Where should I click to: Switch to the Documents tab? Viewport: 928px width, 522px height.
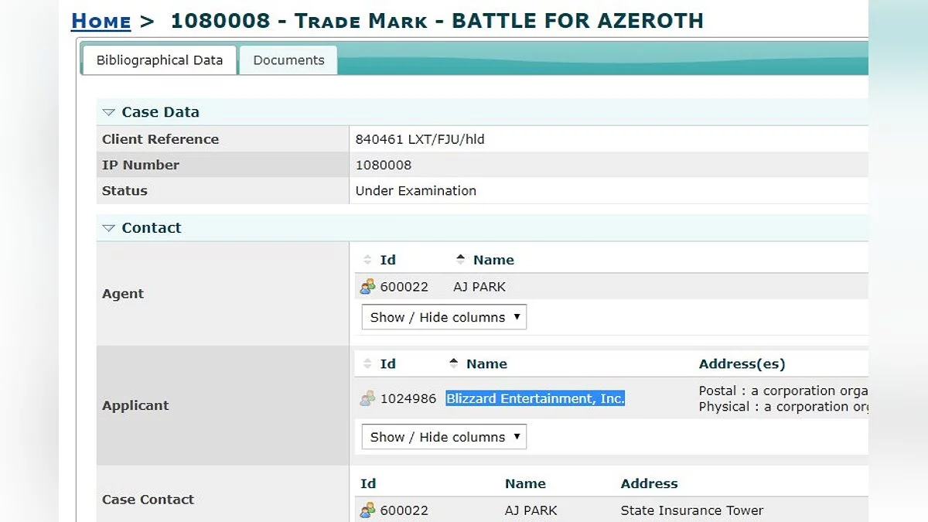(x=288, y=60)
